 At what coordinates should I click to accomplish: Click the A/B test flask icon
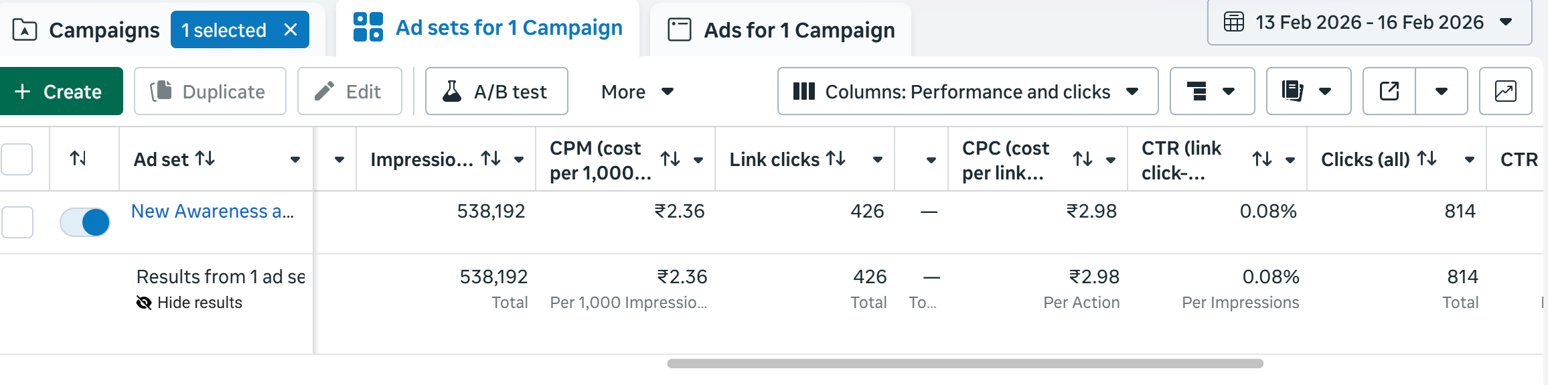pyautogui.click(x=453, y=91)
